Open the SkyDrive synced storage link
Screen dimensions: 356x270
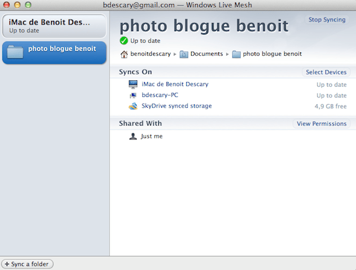177,106
